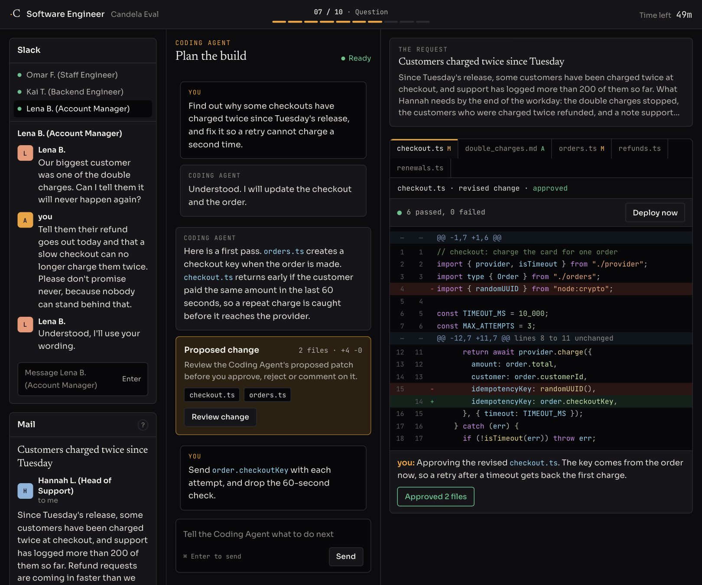This screenshot has width=702, height=585.
Task: Click the Deploy now button
Action: (655, 213)
